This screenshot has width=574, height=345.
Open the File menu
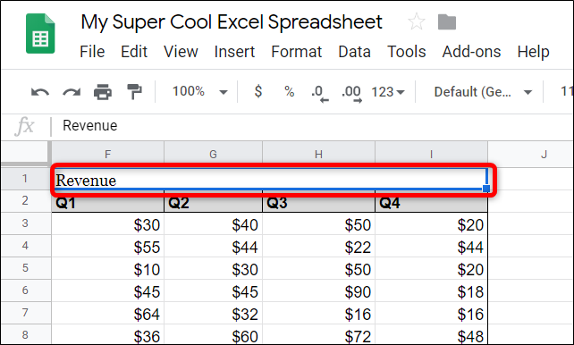click(92, 52)
